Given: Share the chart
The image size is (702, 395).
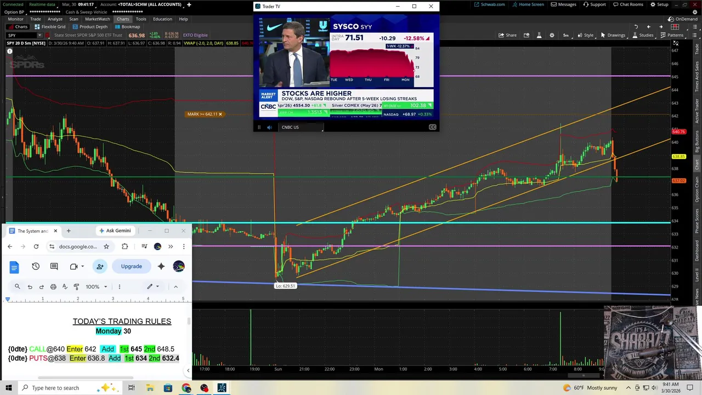Looking at the screenshot, I should pyautogui.click(x=507, y=35).
